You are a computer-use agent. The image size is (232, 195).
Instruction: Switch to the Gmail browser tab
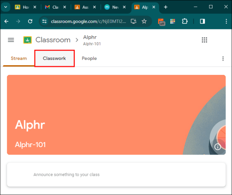(x=52, y=7)
